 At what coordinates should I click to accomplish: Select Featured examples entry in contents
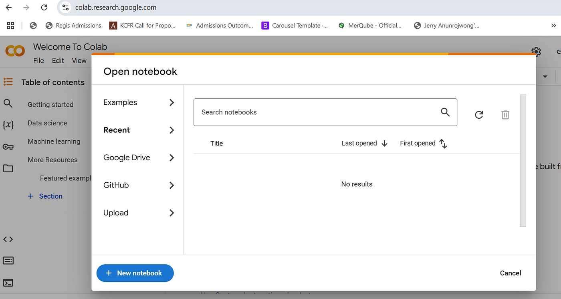pyautogui.click(x=66, y=178)
